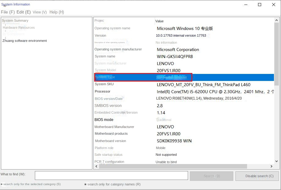The image size is (281, 190).
Task: Select the Zhuang software environment category
Action: [24, 41]
